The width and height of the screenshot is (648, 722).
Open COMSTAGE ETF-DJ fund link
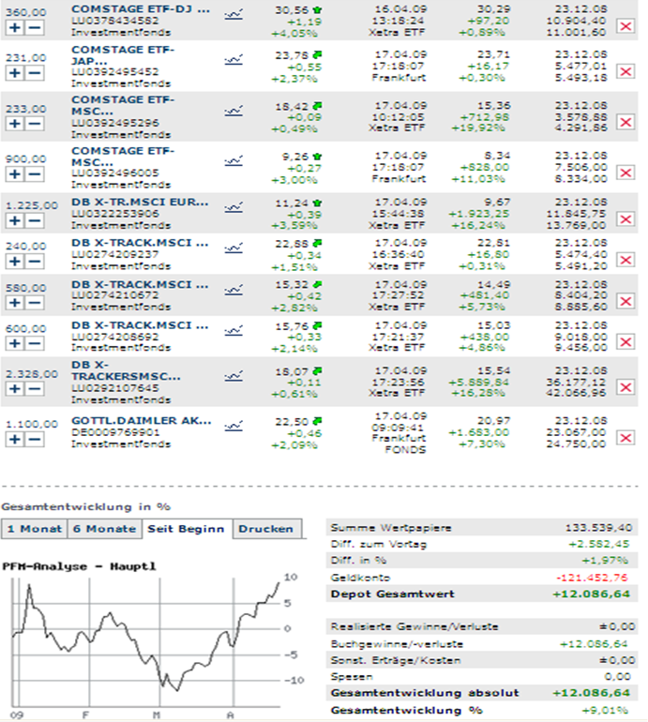tap(141, 9)
